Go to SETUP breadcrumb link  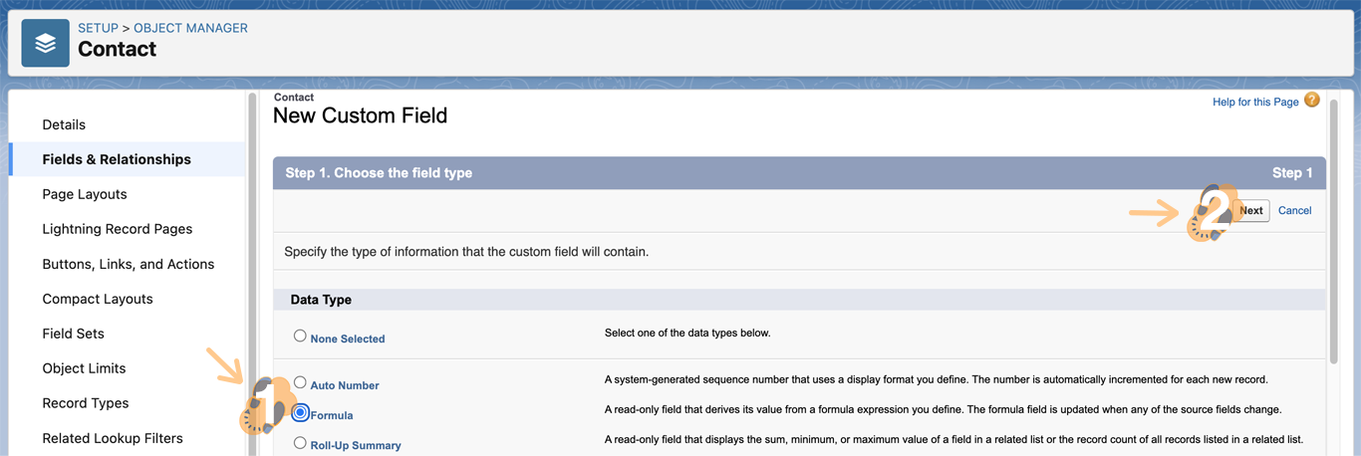100,28
